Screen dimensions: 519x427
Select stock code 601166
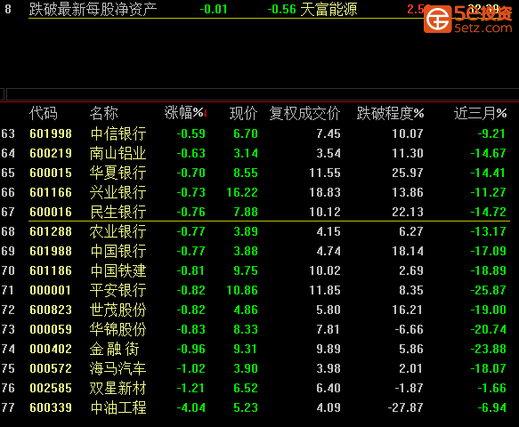[51, 192]
